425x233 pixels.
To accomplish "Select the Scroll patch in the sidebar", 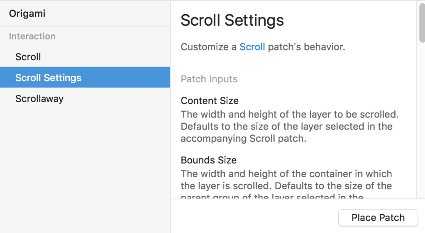I will point(28,57).
